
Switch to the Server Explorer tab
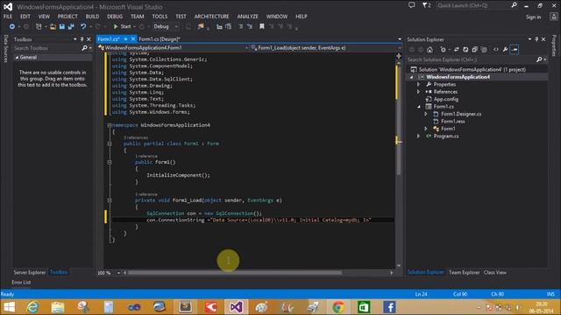(30, 272)
